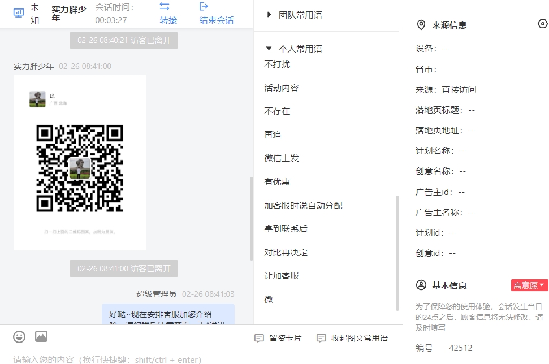Click the image upload icon
Screen dimensions: 549x364
click(x=41, y=336)
